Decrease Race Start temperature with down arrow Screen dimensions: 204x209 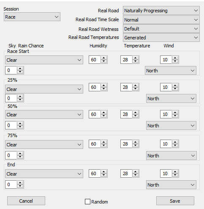coord(136,61)
